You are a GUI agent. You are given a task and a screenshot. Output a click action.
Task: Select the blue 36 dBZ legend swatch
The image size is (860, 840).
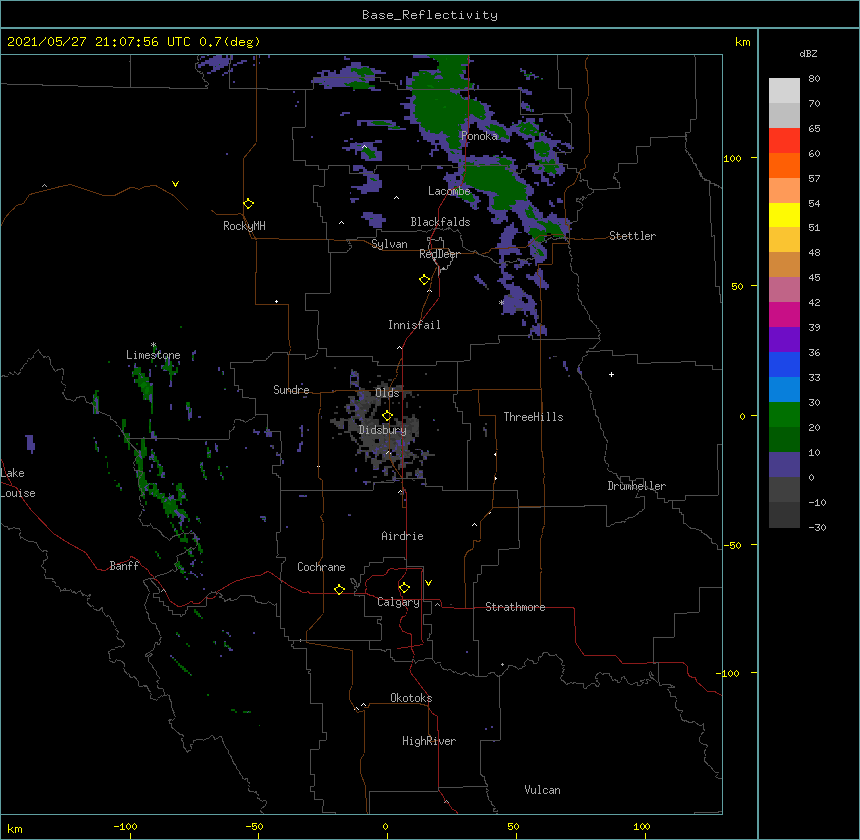(x=784, y=364)
